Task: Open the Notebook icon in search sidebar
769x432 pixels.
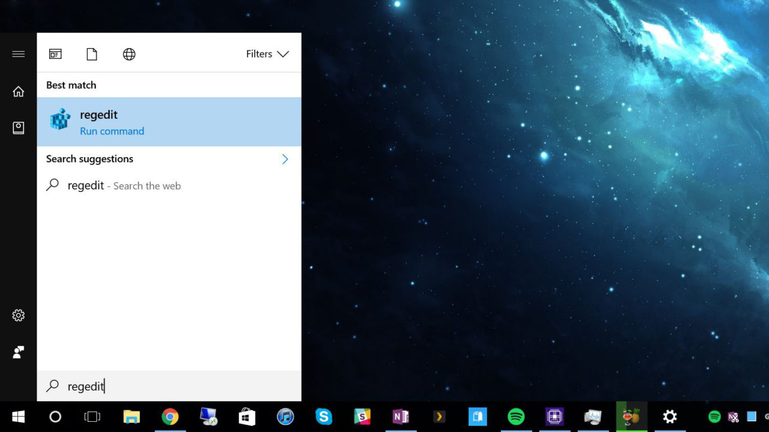Action: tap(19, 128)
